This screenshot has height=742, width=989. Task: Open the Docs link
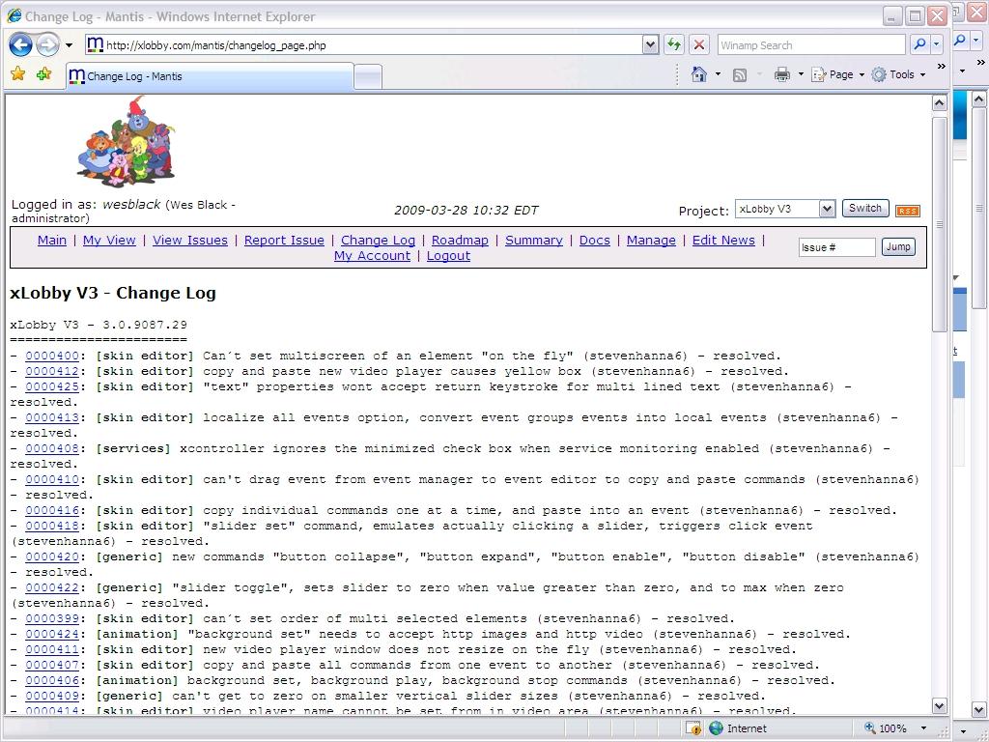(x=595, y=241)
